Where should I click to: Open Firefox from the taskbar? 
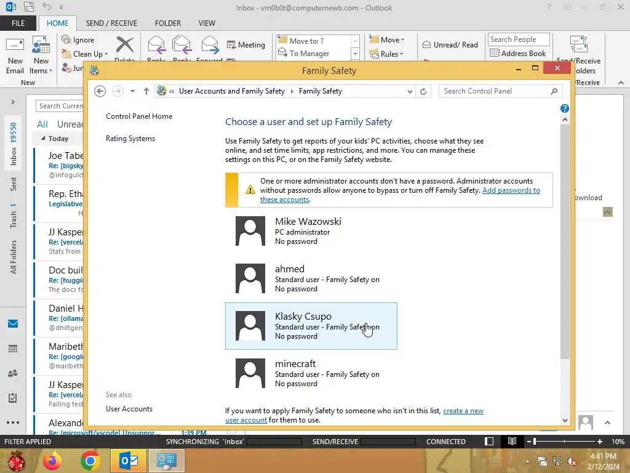pyautogui.click(x=53, y=461)
